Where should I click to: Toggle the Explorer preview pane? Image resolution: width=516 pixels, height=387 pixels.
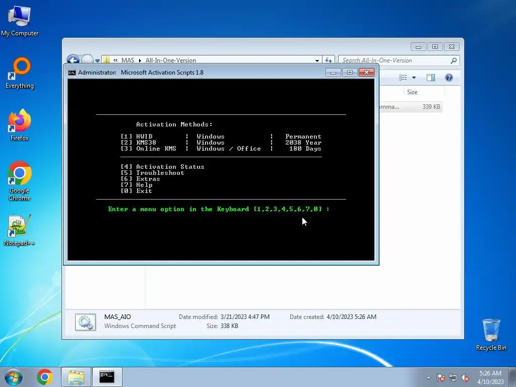coord(430,77)
